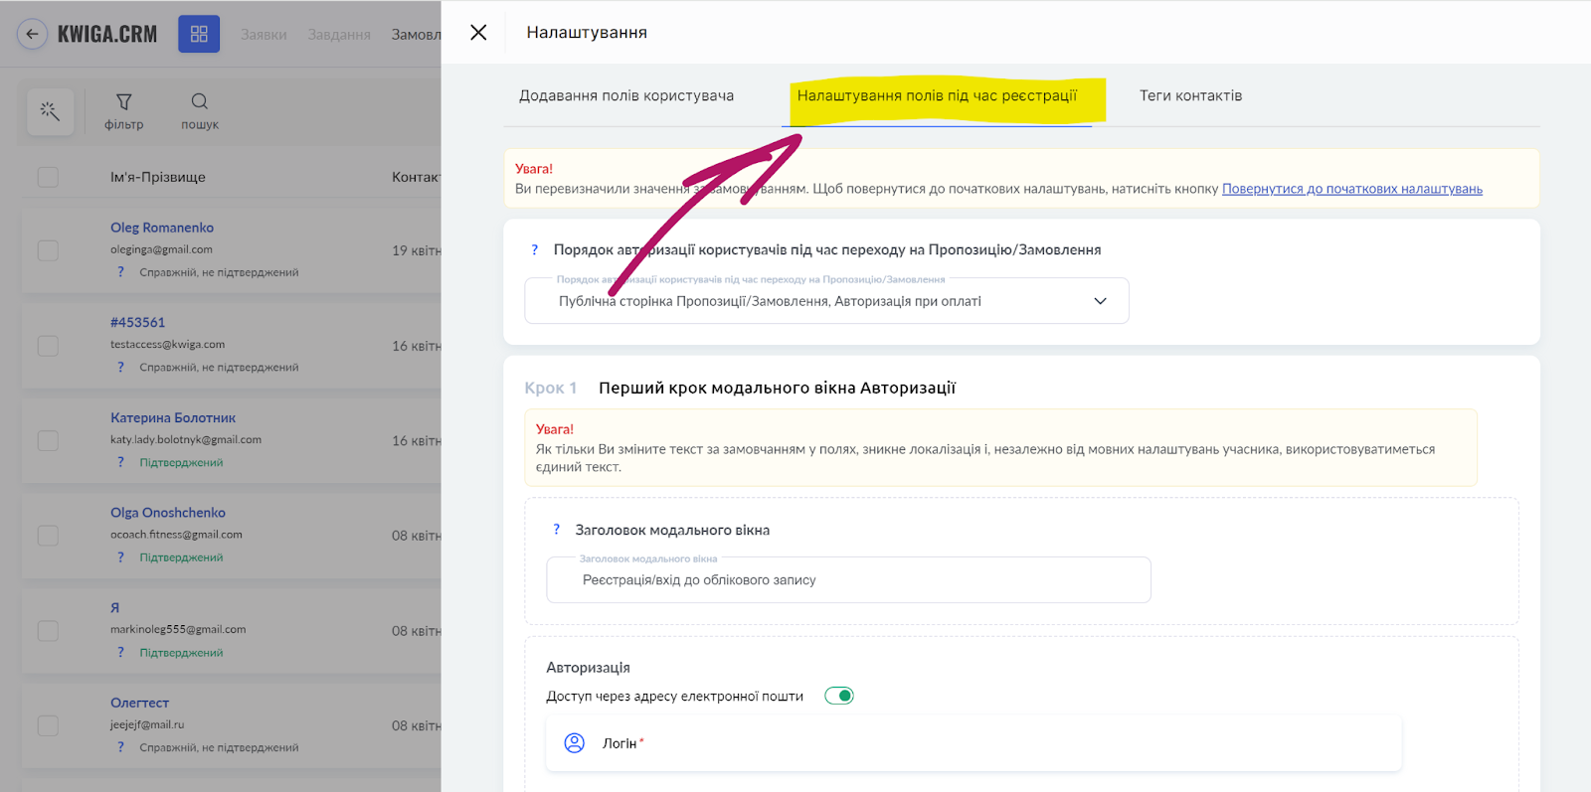Check the box for Олегтест
The height and width of the screenshot is (792, 1591).
tap(48, 725)
